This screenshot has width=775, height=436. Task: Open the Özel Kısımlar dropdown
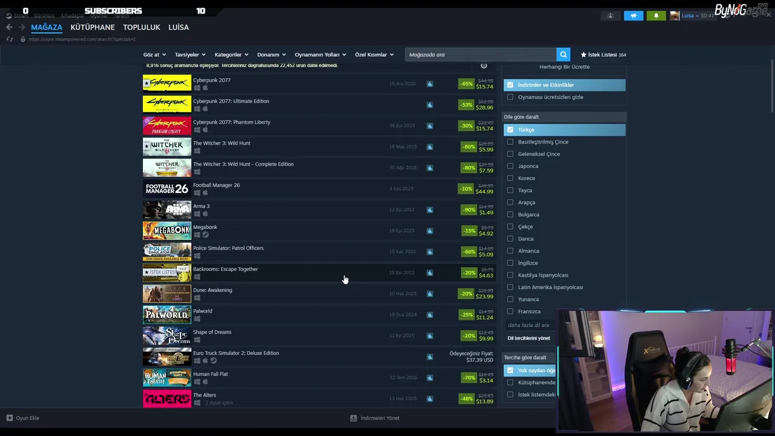[x=374, y=54]
